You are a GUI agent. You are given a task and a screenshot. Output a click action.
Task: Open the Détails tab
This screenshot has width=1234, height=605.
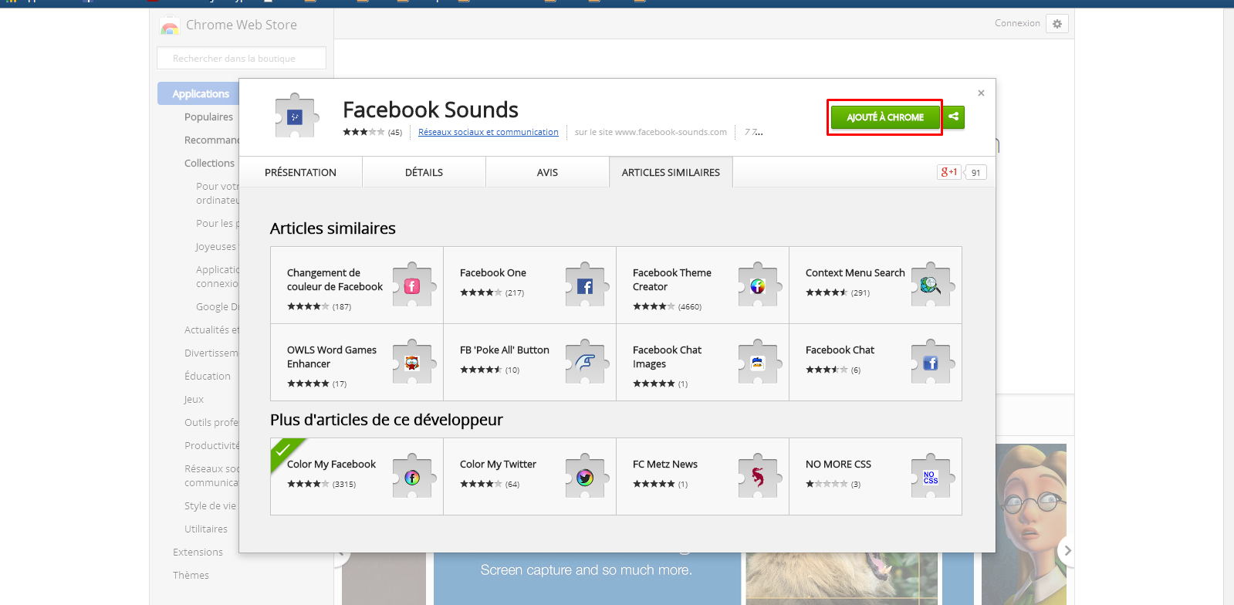pyautogui.click(x=424, y=172)
